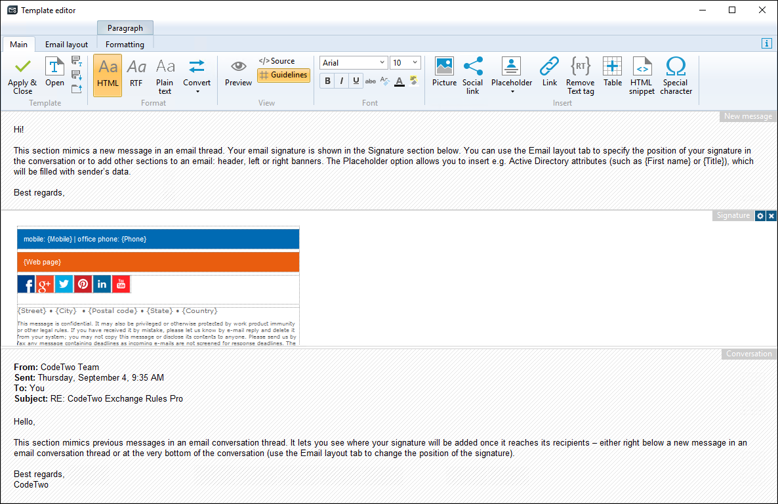The height and width of the screenshot is (504, 778).
Task: Toggle italic formatting
Action: (341, 81)
